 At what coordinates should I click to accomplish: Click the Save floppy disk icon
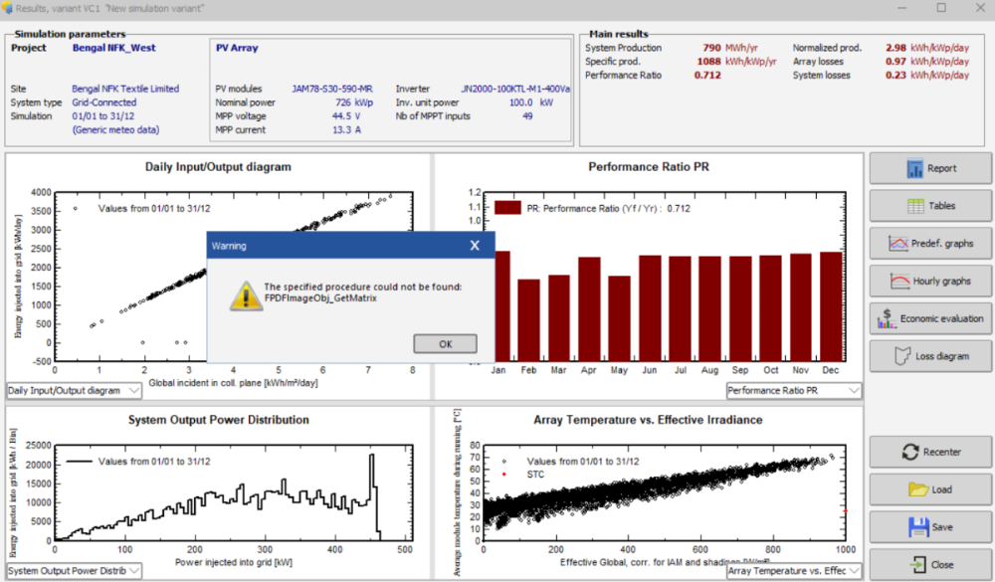pos(917,527)
